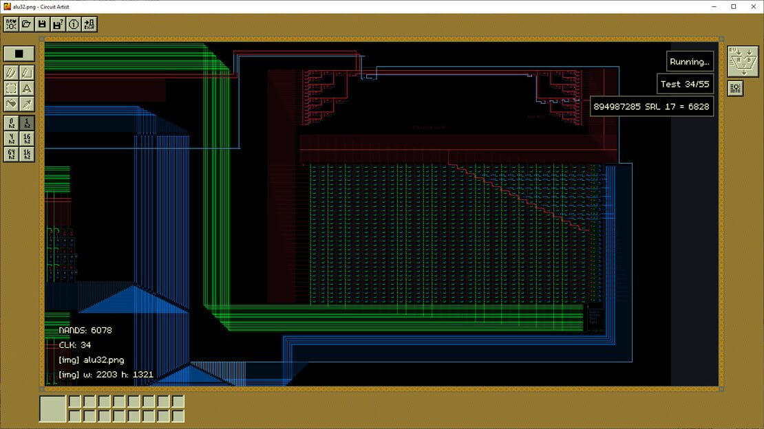Viewport: 764px width, 429px height.
Task: Click the [img] alu32.png label
Action: pyautogui.click(x=91, y=360)
